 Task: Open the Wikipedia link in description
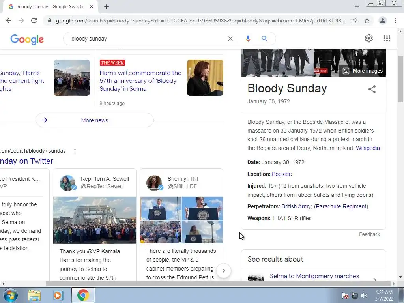pos(368,148)
